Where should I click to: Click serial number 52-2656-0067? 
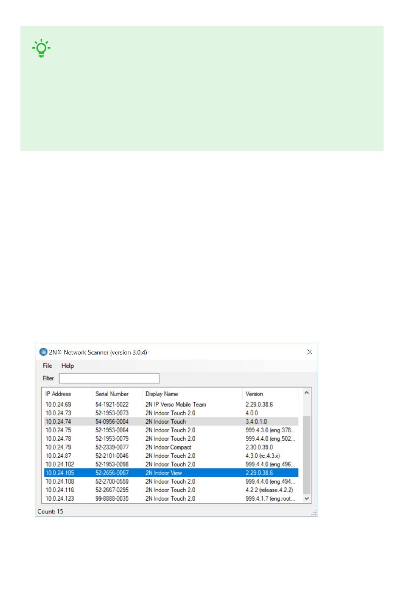112,473
